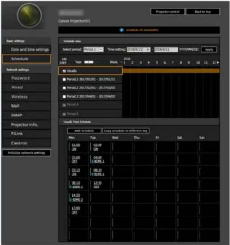Click the time setting start date field
Screen dimensions: 230x245
click(139, 49)
